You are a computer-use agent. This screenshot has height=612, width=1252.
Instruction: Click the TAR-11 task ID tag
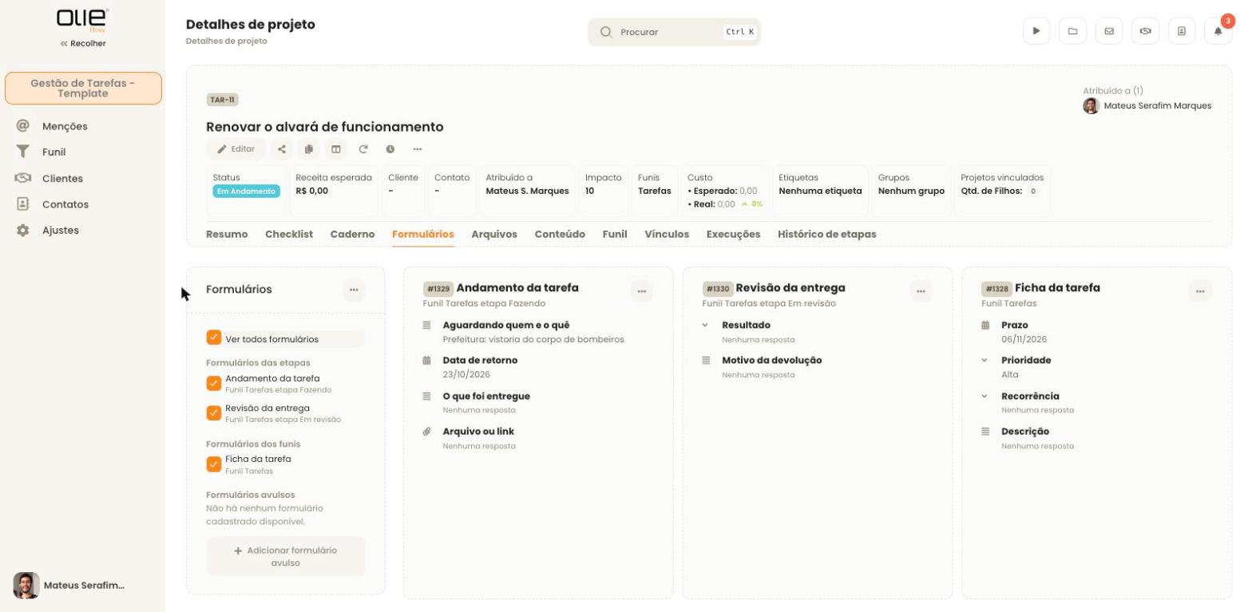[x=222, y=100]
